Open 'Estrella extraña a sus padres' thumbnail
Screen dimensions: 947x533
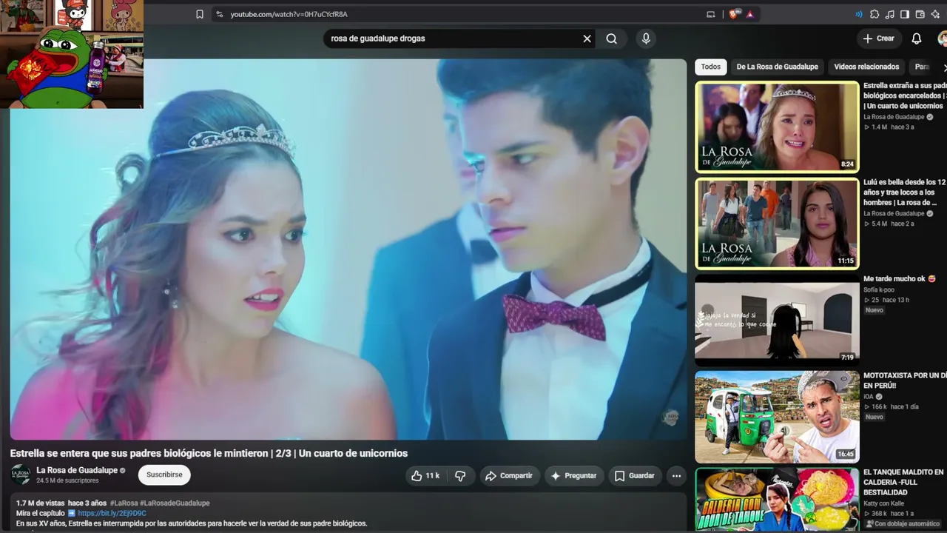point(777,127)
